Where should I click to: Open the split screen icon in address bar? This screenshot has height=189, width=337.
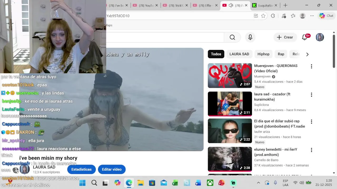point(256,16)
